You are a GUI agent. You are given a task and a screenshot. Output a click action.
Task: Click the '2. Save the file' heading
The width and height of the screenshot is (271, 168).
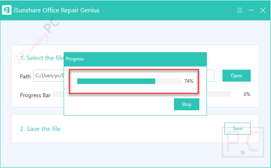click(x=40, y=129)
